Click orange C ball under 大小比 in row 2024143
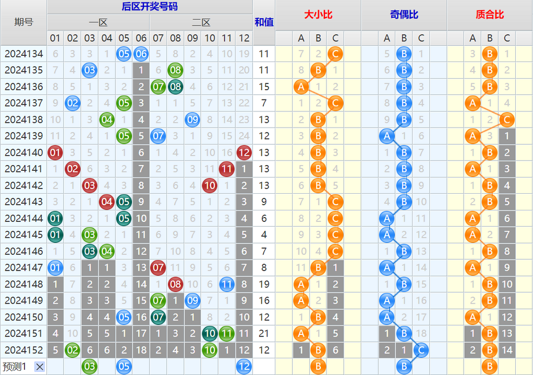The width and height of the screenshot is (533, 375). click(x=335, y=202)
